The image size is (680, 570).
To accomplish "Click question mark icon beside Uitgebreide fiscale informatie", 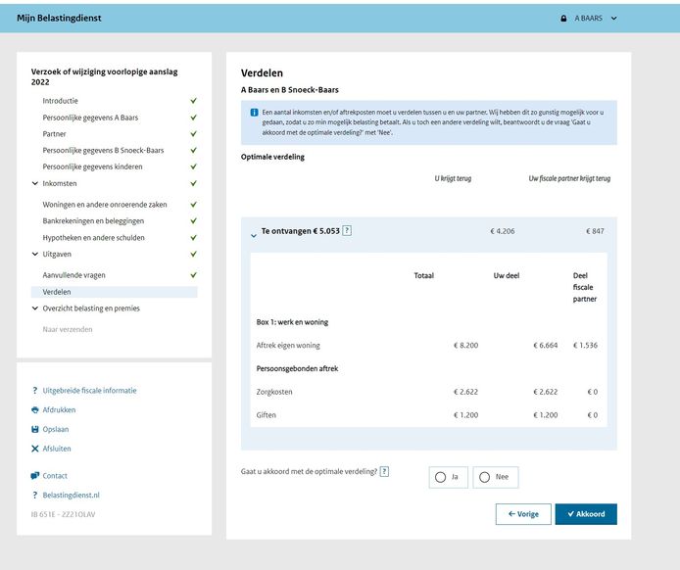I will [x=35, y=391].
